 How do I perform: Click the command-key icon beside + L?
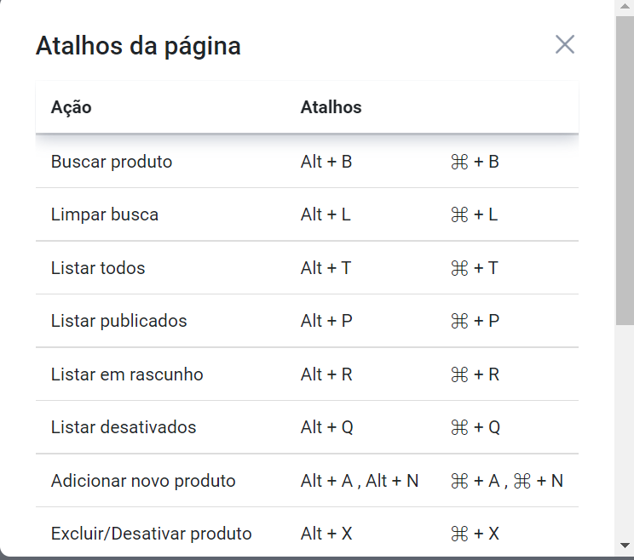[x=459, y=214]
